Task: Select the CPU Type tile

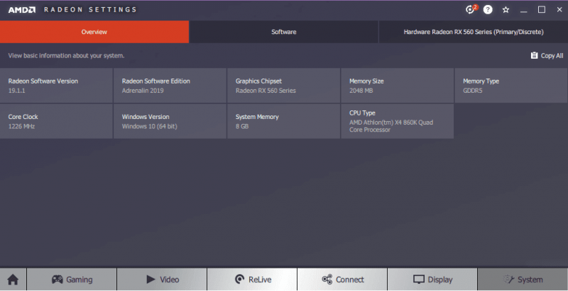Action: (x=398, y=121)
